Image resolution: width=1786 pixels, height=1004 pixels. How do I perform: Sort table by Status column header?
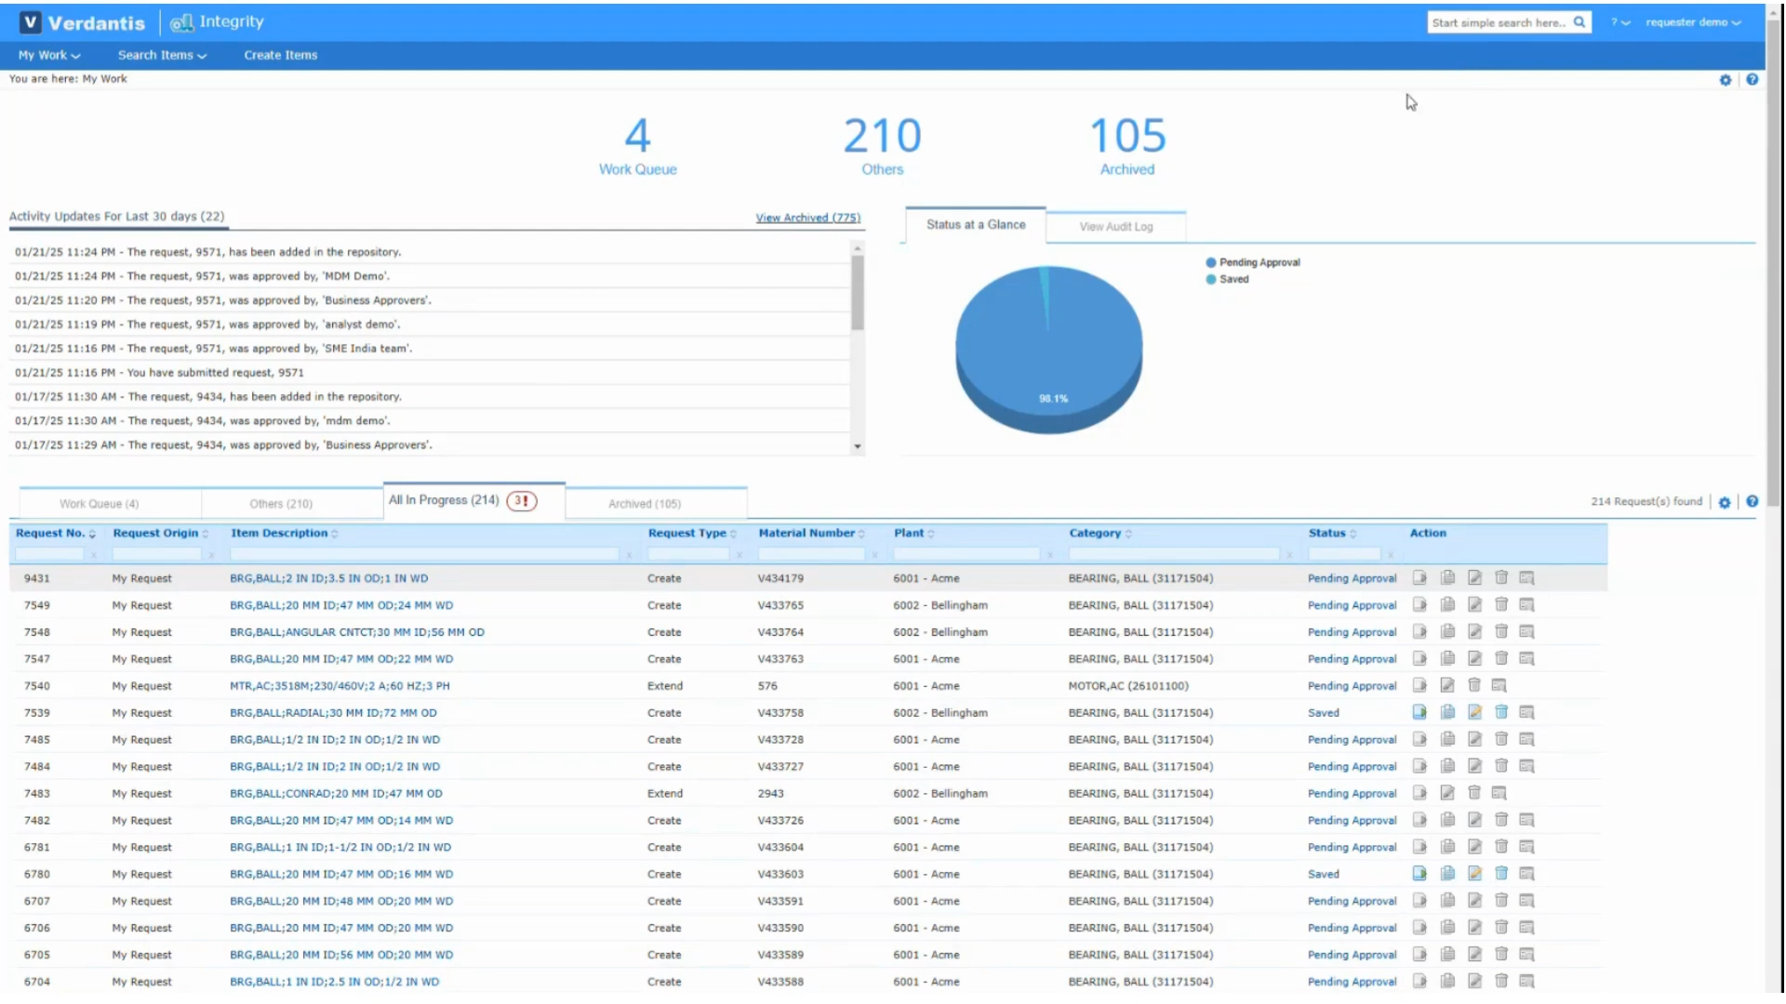[1327, 534]
